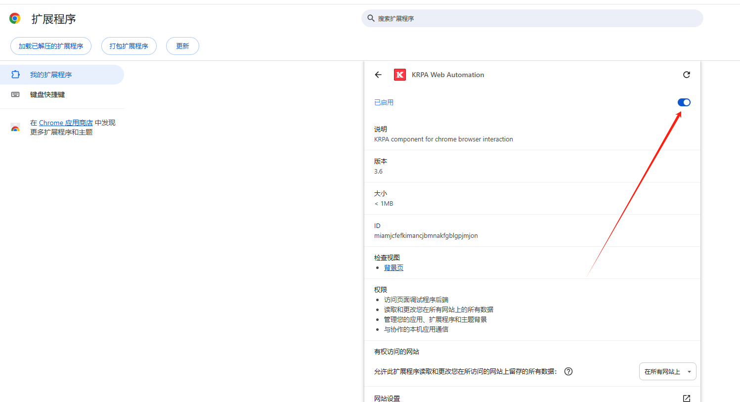Click the 打包扩展程序 button
This screenshot has width=740, height=402.
point(129,46)
